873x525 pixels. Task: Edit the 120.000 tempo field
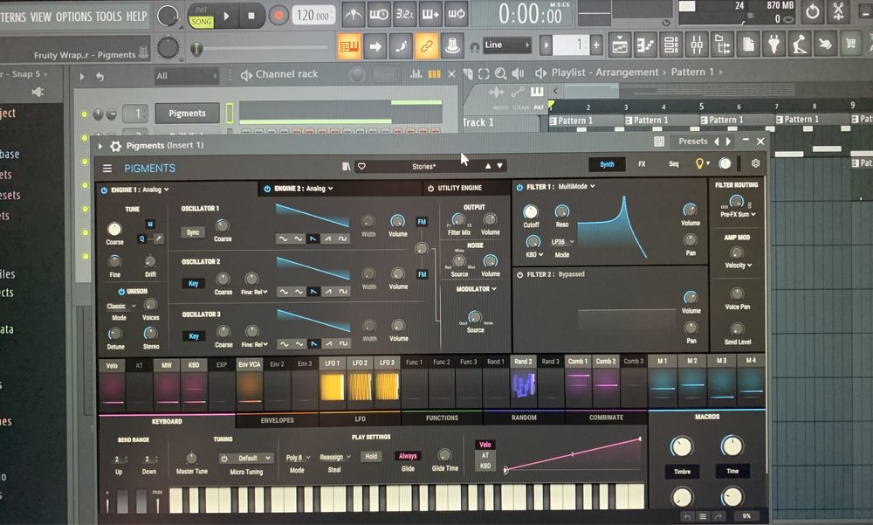click(313, 16)
